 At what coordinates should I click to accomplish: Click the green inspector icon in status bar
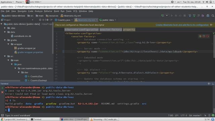[213, 115]
